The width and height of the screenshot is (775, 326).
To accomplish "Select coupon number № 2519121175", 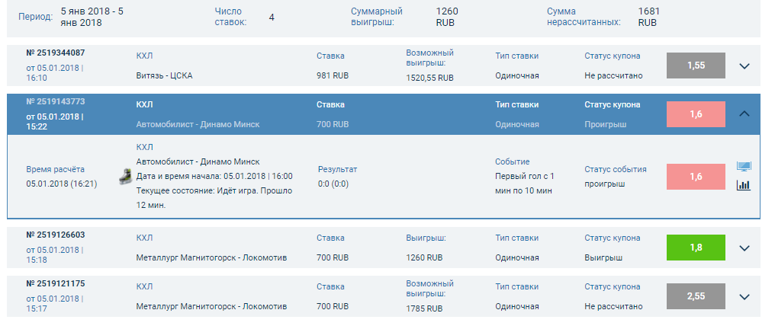I will pos(56,283).
